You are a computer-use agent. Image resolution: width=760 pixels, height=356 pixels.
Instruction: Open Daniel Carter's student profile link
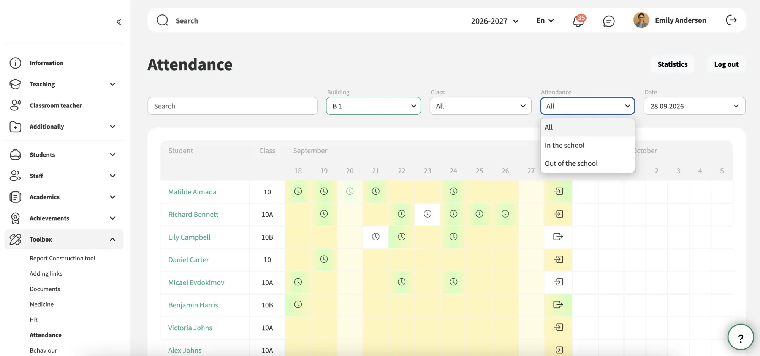[188, 260]
